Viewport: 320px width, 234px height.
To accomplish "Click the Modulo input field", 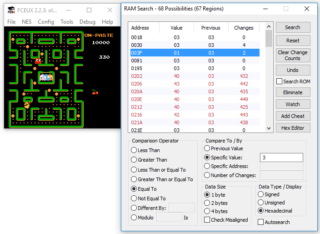I will (x=169, y=217).
